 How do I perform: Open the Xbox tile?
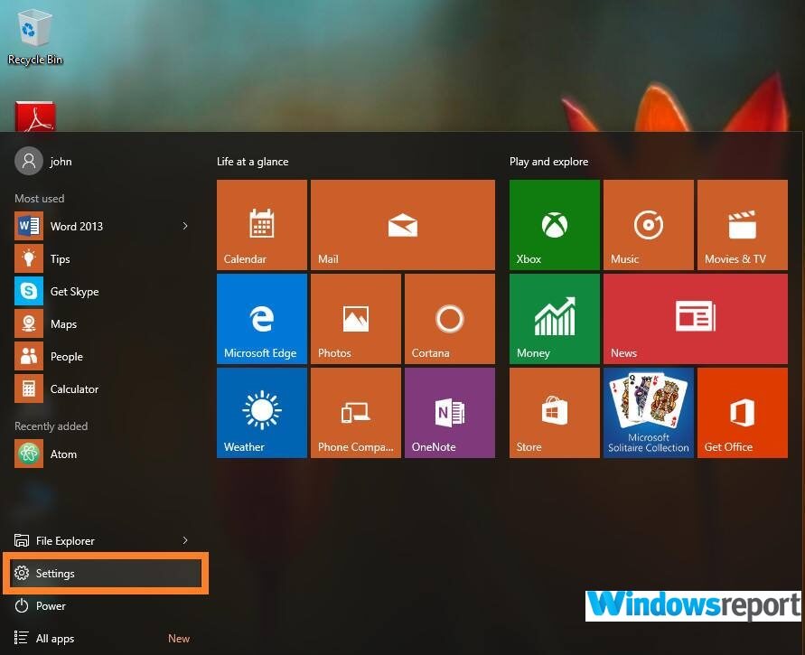554,224
